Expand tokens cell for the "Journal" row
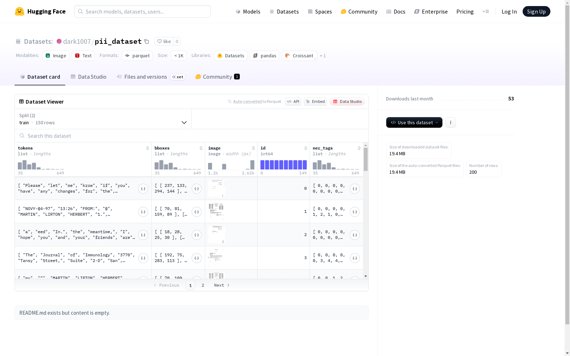 tap(143, 258)
